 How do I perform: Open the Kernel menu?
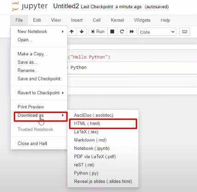click(x=117, y=20)
